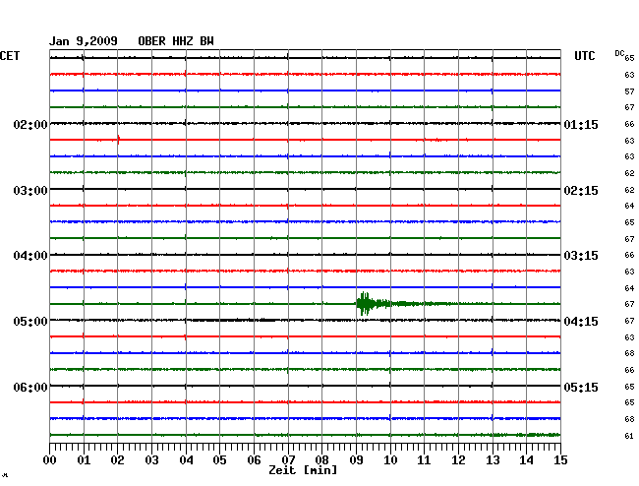Select the '06:00' CET time label

coord(30,387)
